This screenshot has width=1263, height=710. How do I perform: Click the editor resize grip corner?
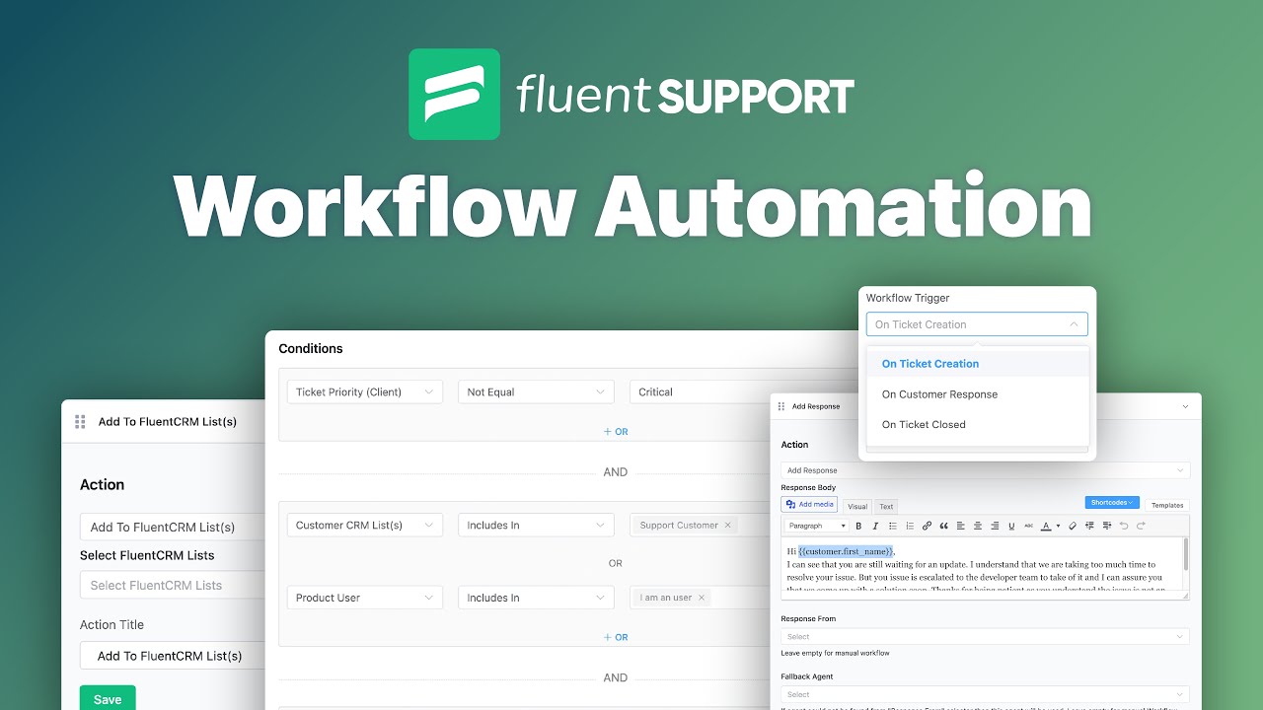[1185, 596]
